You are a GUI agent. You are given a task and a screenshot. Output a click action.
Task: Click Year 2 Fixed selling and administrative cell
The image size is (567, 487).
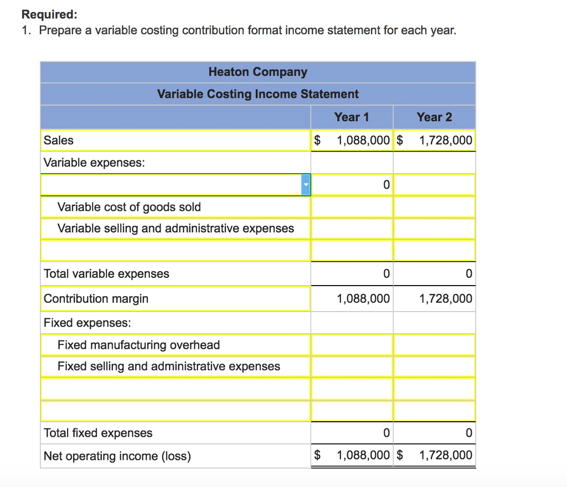click(x=434, y=367)
